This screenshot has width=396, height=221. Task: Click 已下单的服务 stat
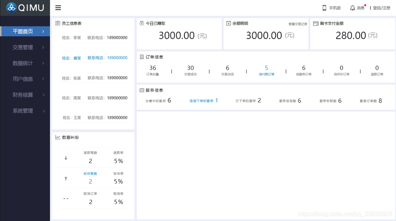click(x=248, y=101)
